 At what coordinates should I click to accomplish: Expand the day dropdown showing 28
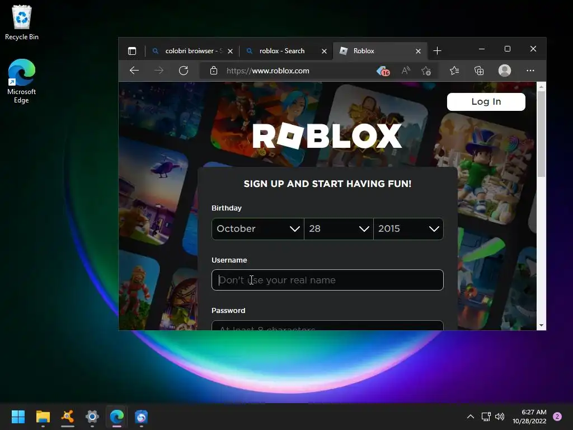[339, 229]
